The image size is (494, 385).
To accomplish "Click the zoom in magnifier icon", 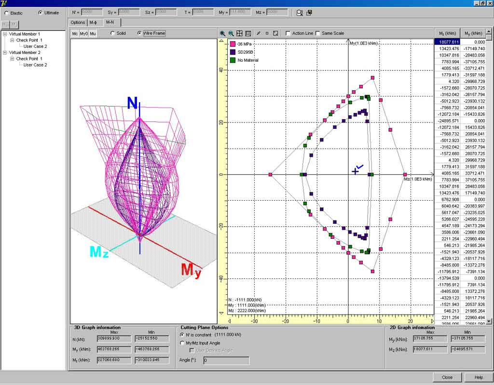I will click(222, 33).
